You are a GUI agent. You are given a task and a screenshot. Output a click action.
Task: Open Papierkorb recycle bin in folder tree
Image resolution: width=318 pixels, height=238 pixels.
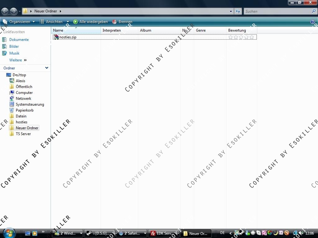25,110
